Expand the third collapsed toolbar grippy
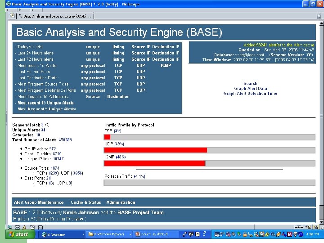This screenshot has width=324, height=243. coord(37,10)
